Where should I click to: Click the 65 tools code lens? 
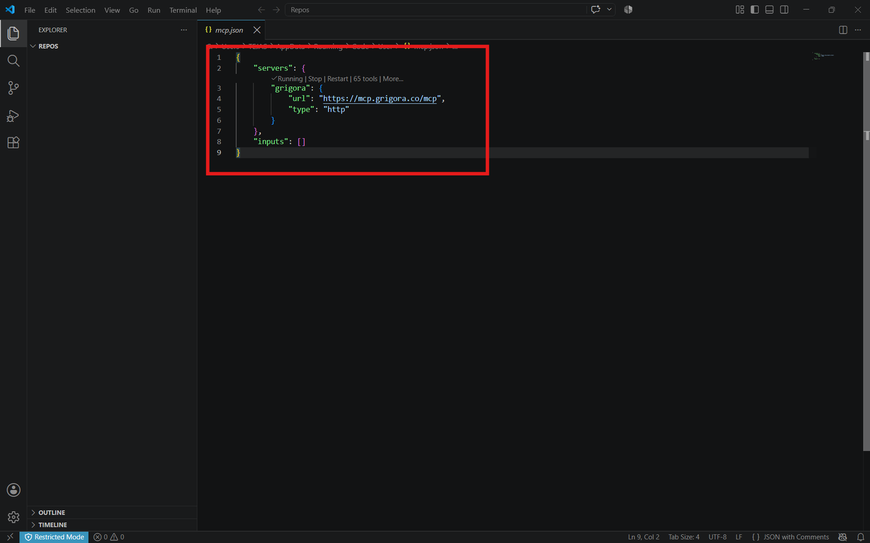pos(366,79)
